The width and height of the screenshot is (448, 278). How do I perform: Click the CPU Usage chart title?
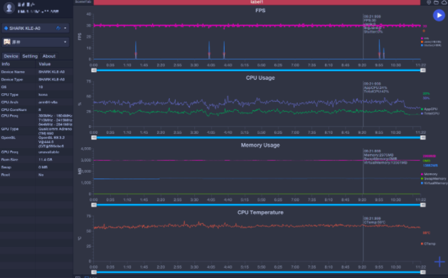tap(260, 77)
